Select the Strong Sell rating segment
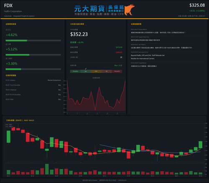Viewport: 209px width, 183px height. pos(117,71)
